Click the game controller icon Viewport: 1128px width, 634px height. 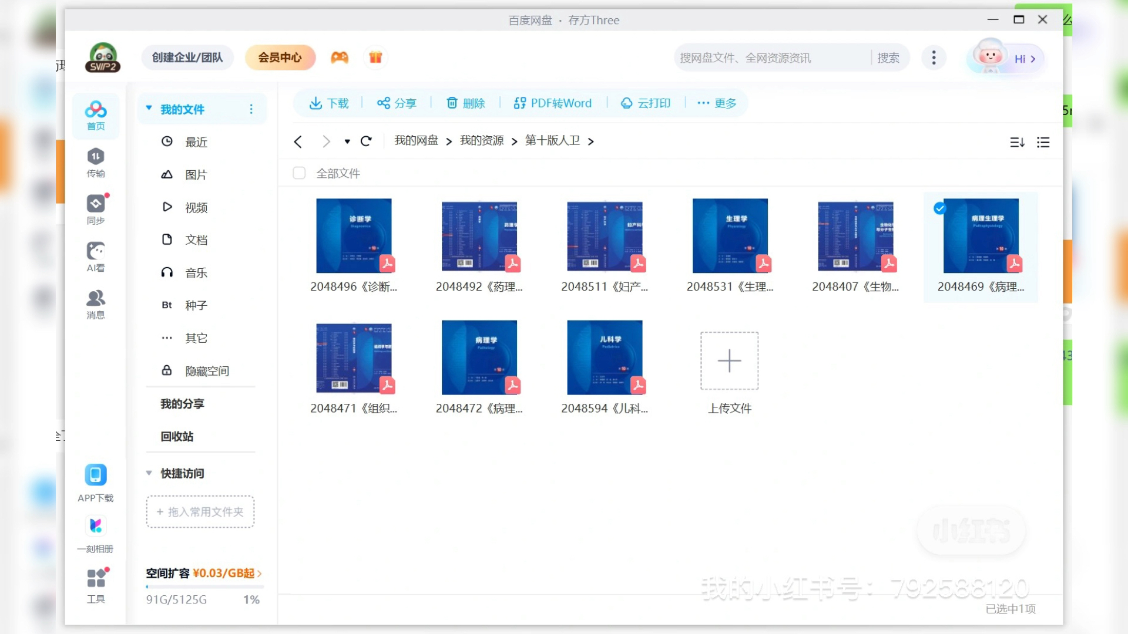point(340,58)
